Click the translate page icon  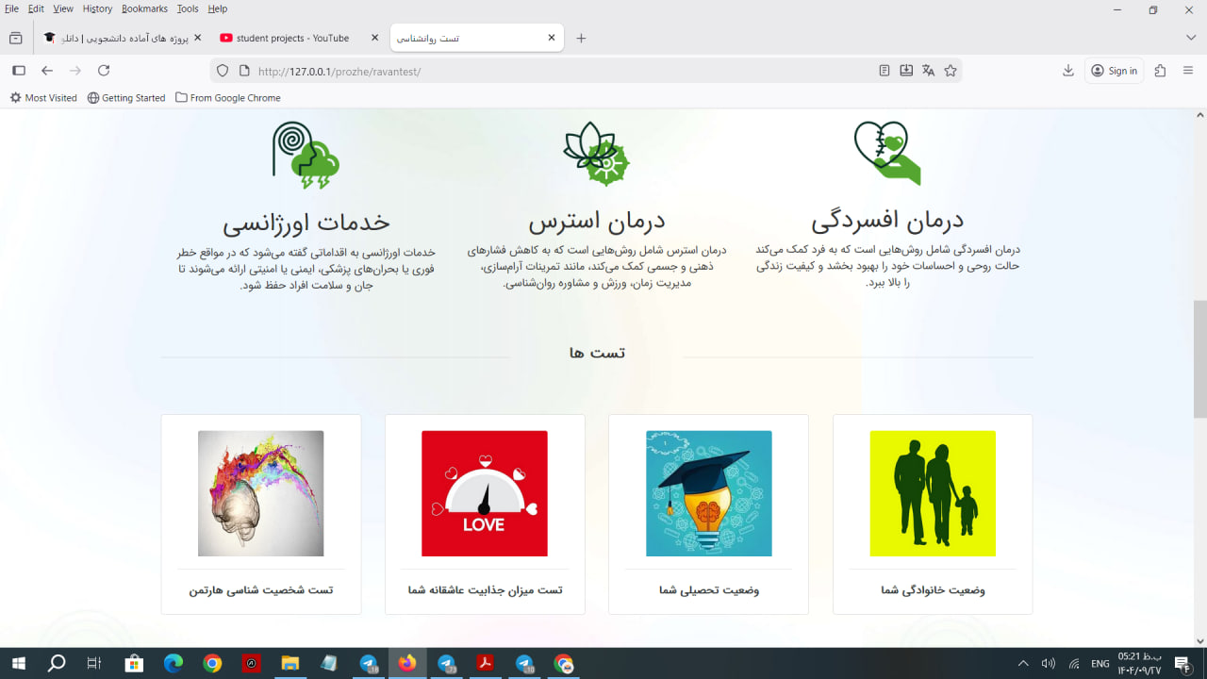click(x=928, y=71)
